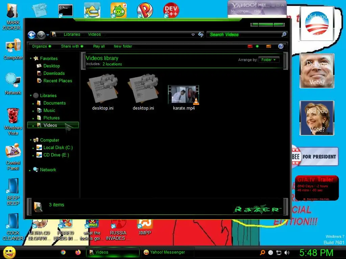Click Videos in address breadcrumb
The width and height of the screenshot is (346, 259).
[95, 34]
